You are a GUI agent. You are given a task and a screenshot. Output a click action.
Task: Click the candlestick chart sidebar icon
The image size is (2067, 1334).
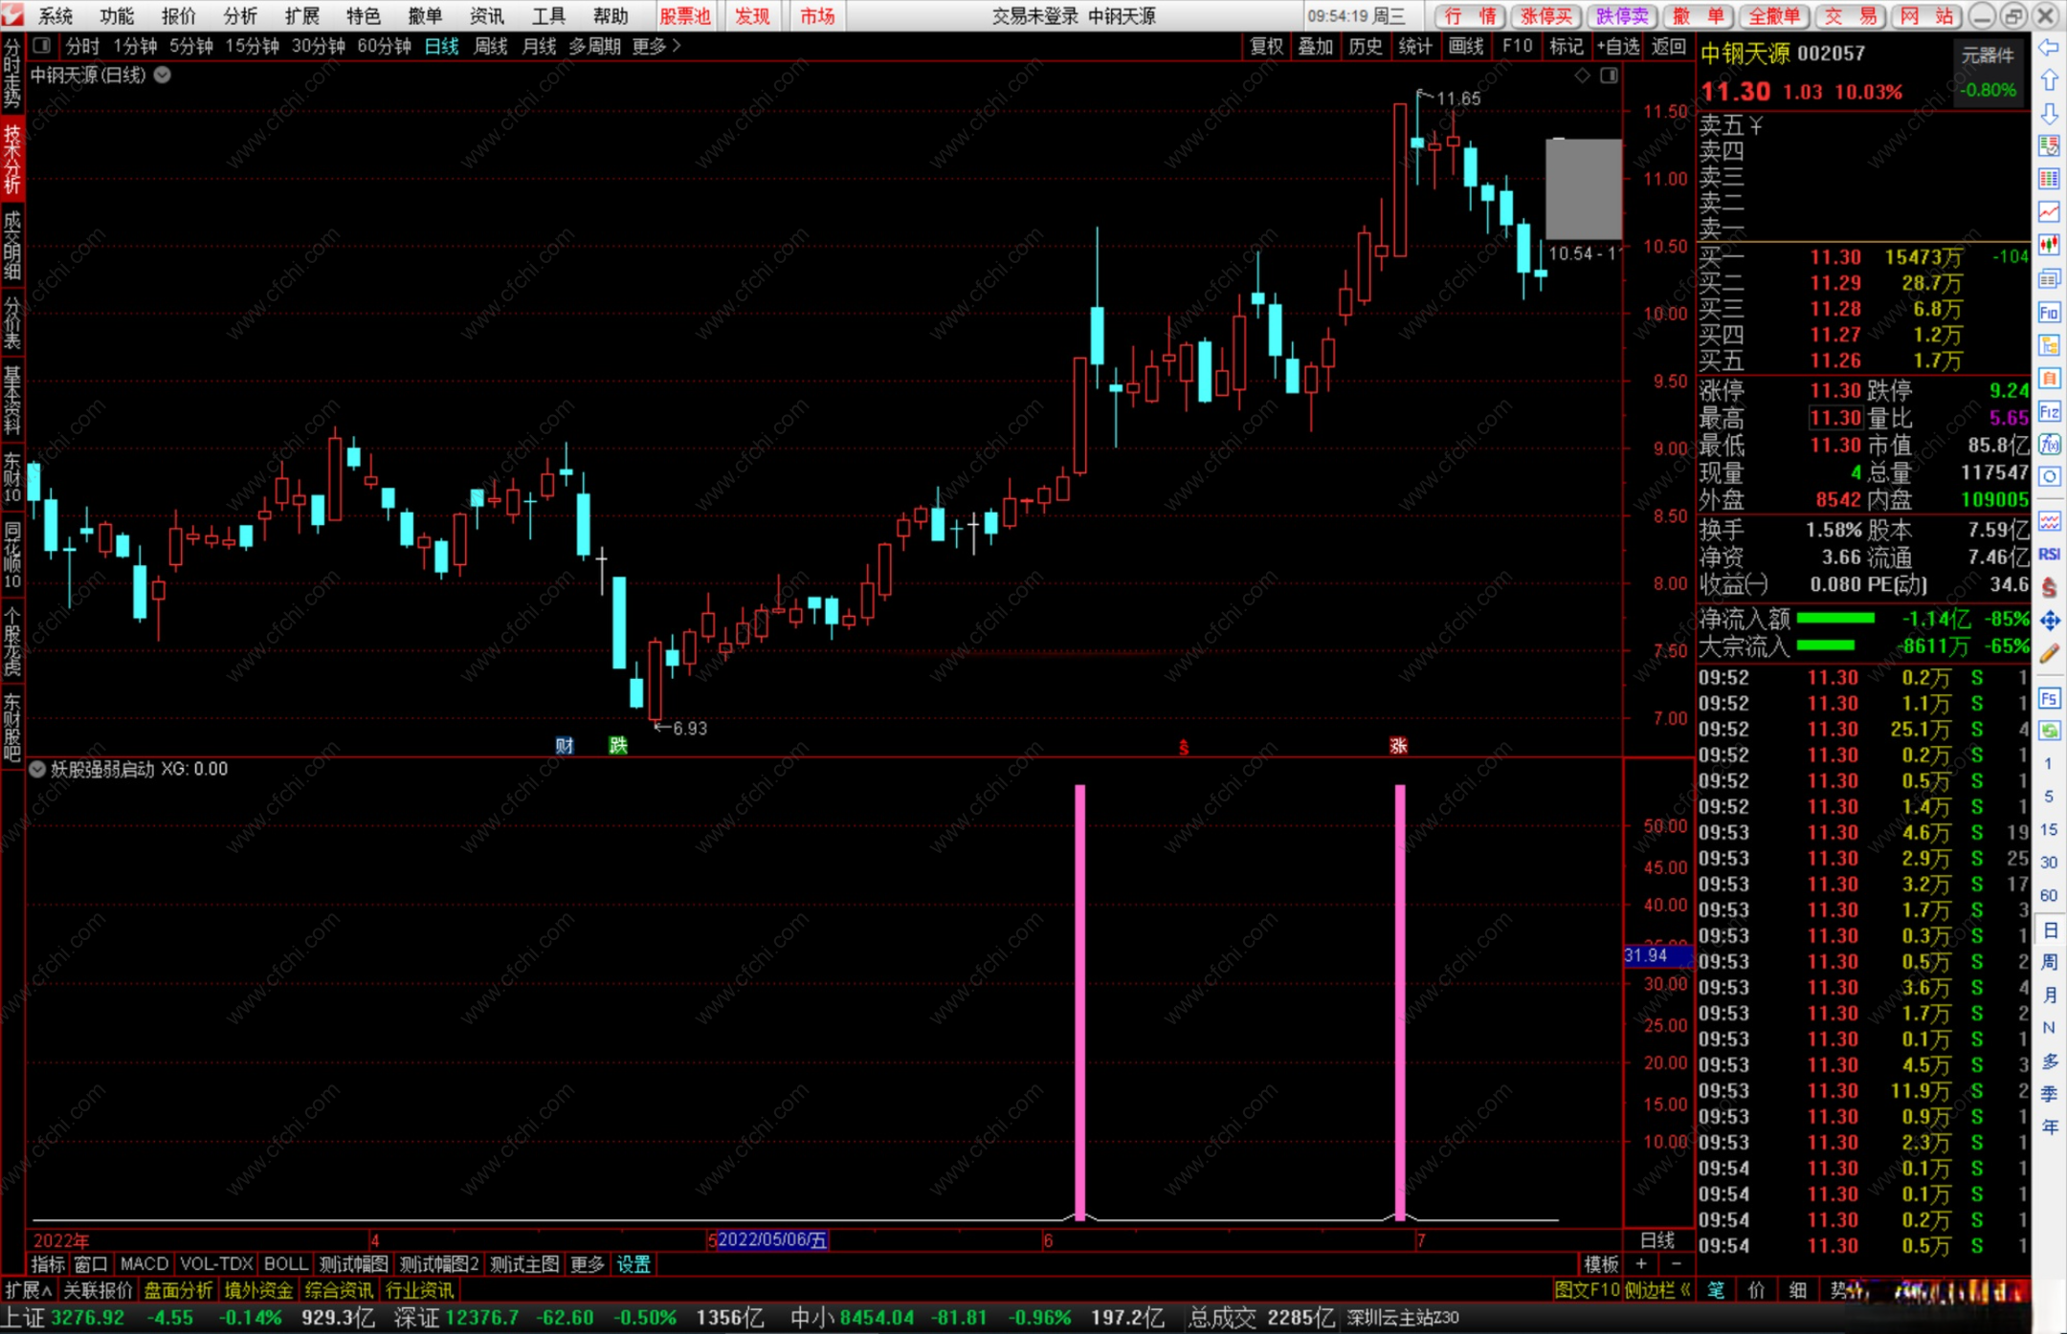click(x=2049, y=245)
